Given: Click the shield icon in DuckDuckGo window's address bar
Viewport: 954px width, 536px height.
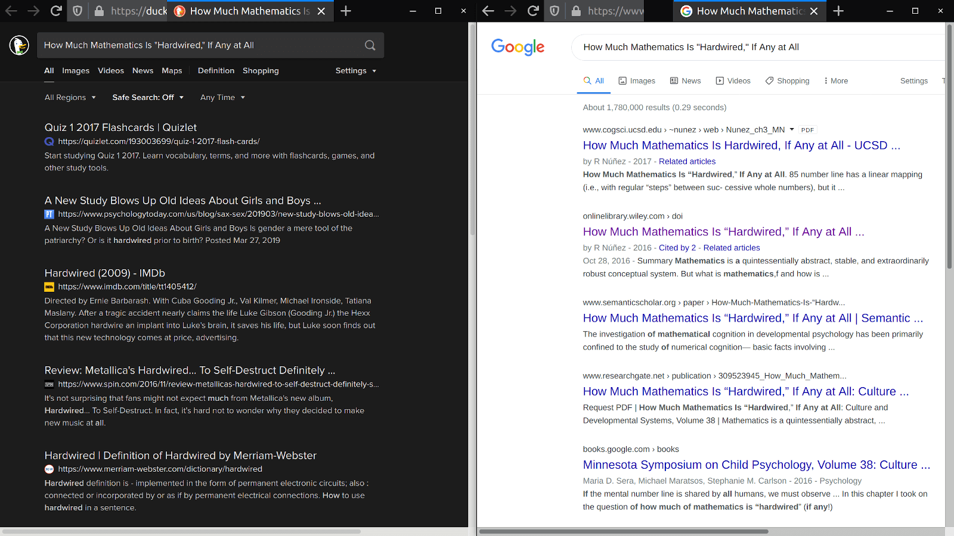Looking at the screenshot, I should coord(78,11).
